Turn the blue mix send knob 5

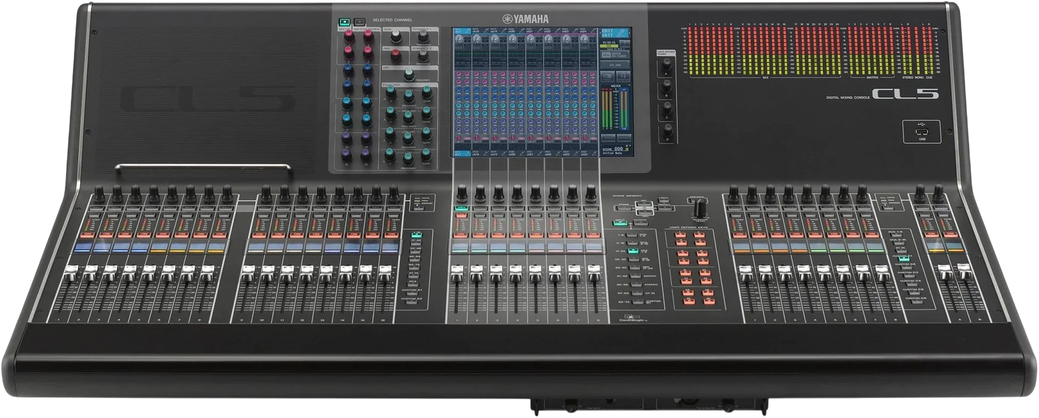pyautogui.click(x=348, y=70)
